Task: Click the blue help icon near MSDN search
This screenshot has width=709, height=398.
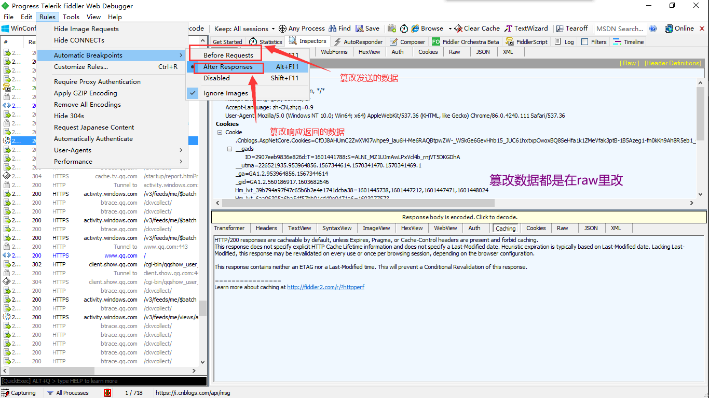Action: (x=653, y=29)
